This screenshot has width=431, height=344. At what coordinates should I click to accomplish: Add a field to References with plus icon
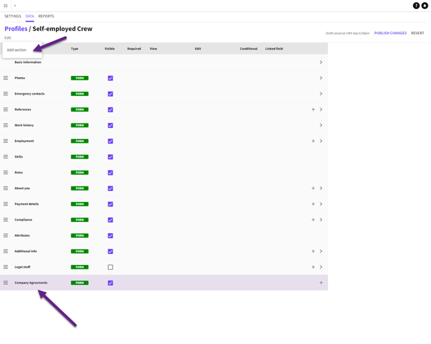(x=313, y=109)
